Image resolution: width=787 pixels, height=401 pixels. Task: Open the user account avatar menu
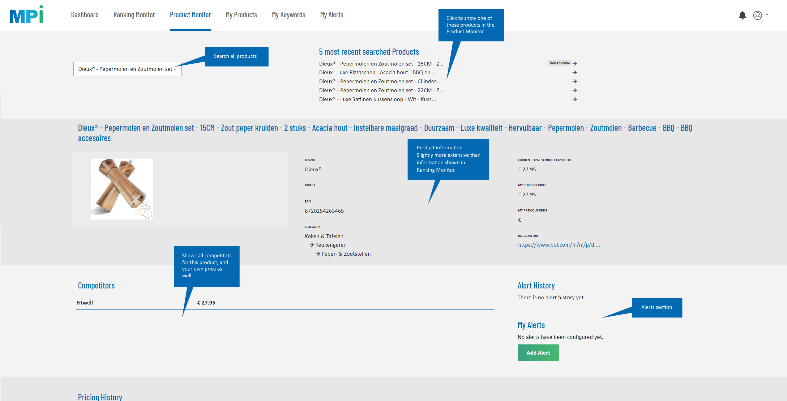tap(757, 15)
